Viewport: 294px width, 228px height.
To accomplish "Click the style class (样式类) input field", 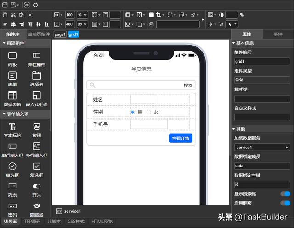I will click(x=262, y=98).
